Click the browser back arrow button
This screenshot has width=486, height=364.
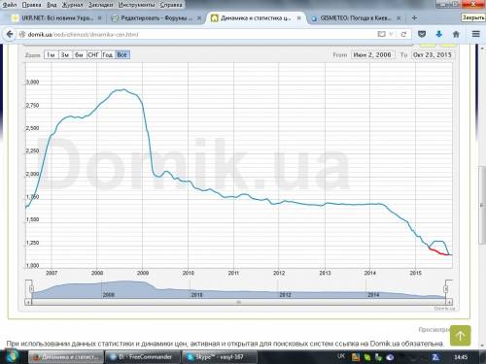point(10,34)
